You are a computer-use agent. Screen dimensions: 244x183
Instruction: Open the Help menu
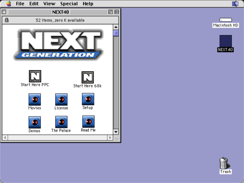[x=88, y=3]
